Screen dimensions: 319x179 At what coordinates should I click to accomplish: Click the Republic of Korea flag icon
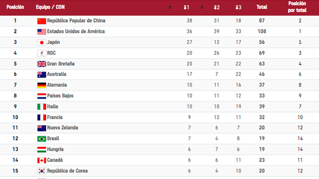coord(42,171)
